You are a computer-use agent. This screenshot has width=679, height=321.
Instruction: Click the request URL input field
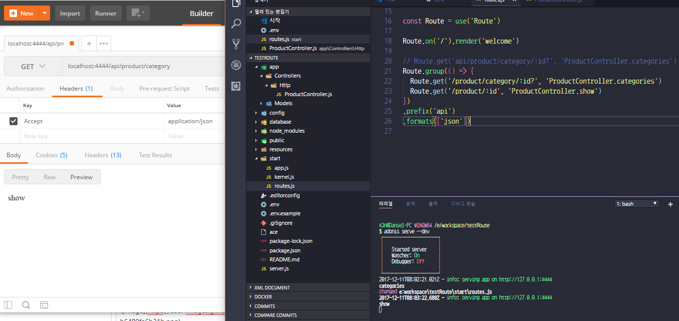pyautogui.click(x=144, y=66)
